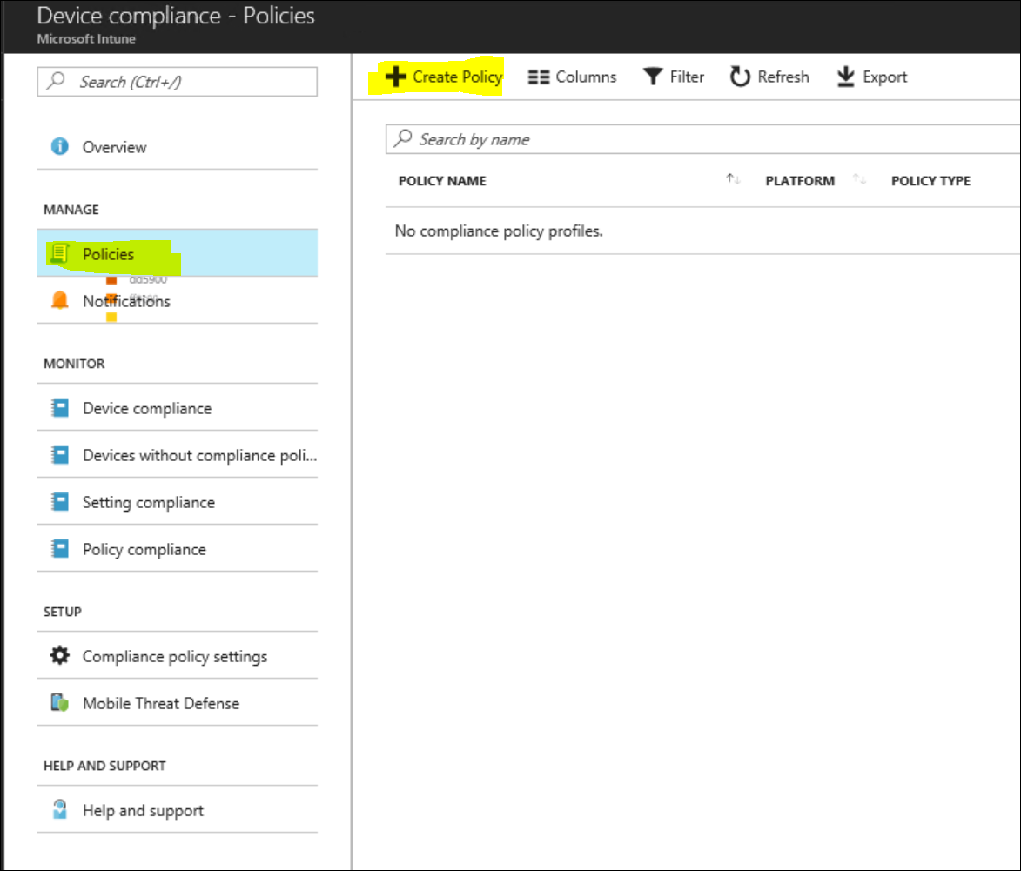Click the Refresh circular arrow icon
The height and width of the screenshot is (871, 1021).
click(740, 77)
